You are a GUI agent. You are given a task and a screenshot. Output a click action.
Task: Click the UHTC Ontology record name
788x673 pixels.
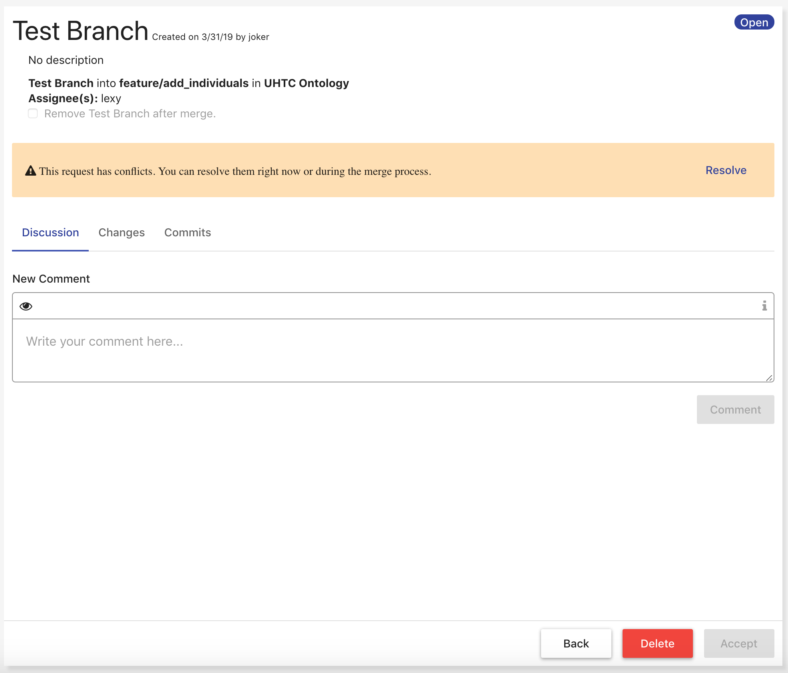pyautogui.click(x=306, y=83)
